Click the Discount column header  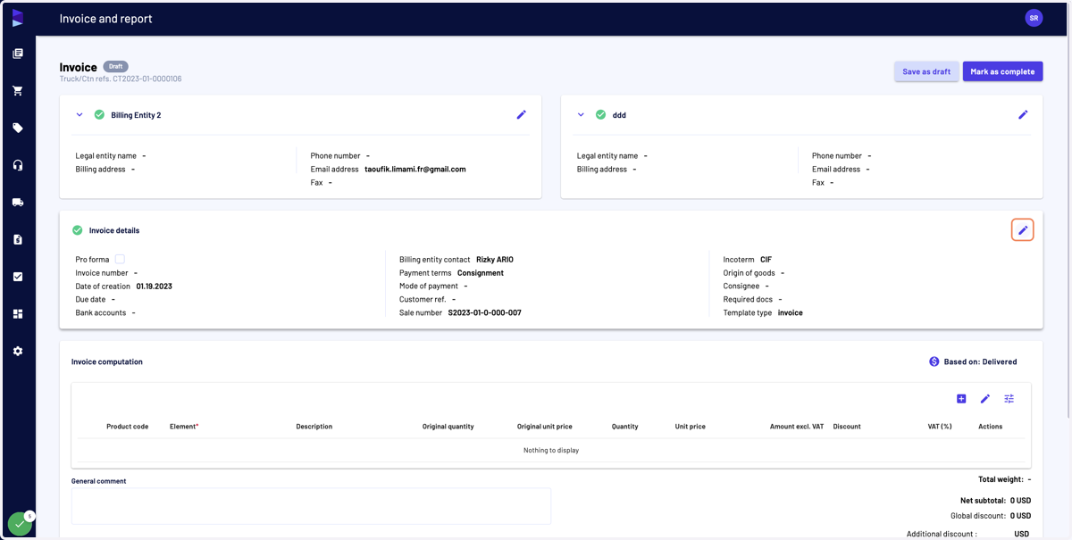pyautogui.click(x=847, y=427)
